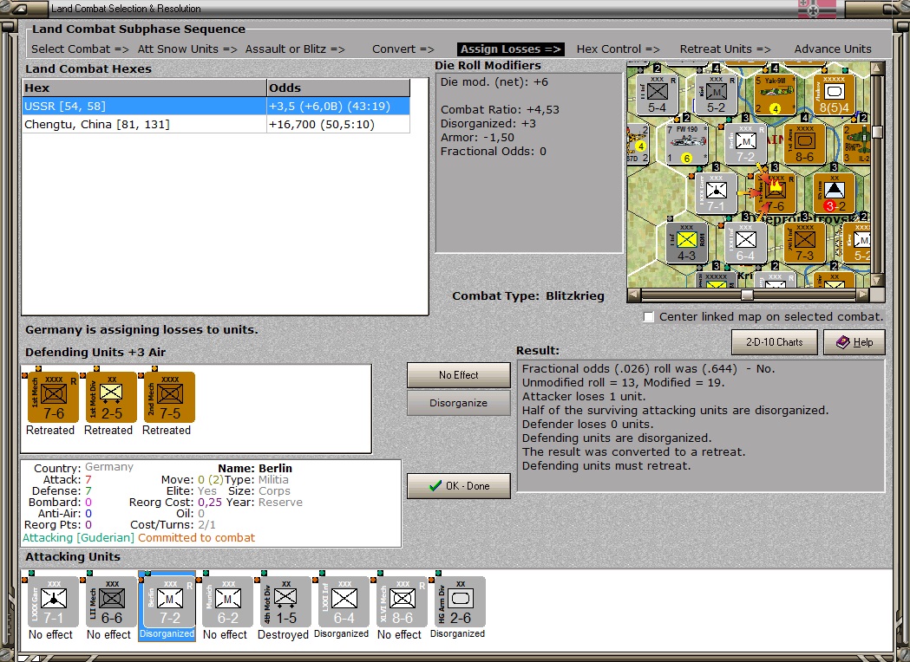
Task: Select the Munich 6-2 militia unit
Action: click(x=227, y=601)
